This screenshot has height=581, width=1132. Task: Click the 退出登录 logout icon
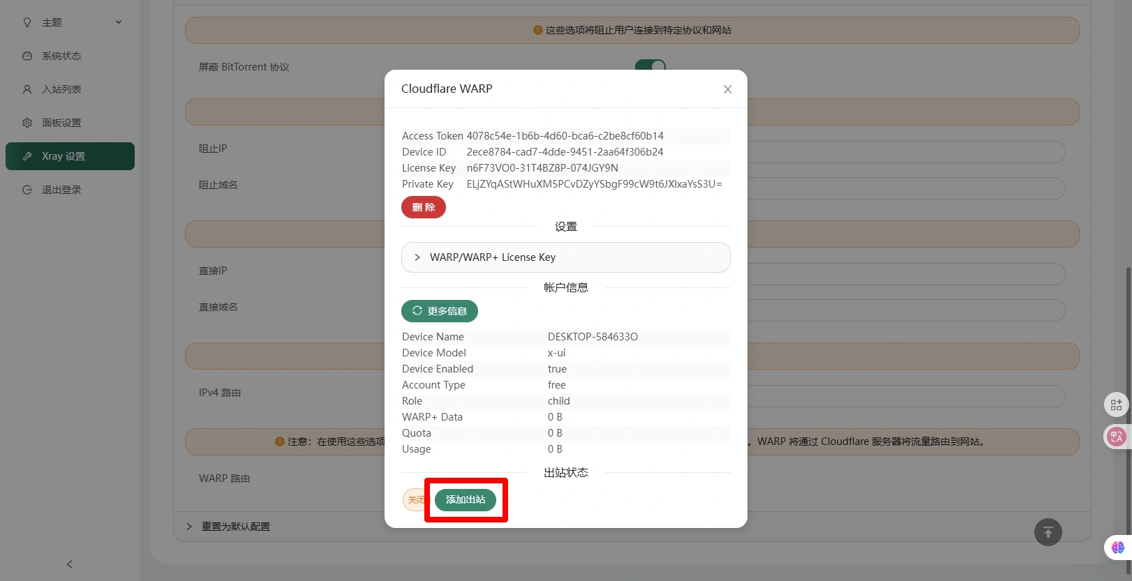pyautogui.click(x=27, y=190)
